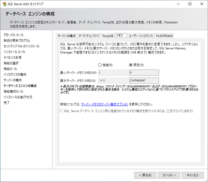208x182 pixels.
Task: Click データベース エンジンの構成 in the step list
Action: point(20,86)
